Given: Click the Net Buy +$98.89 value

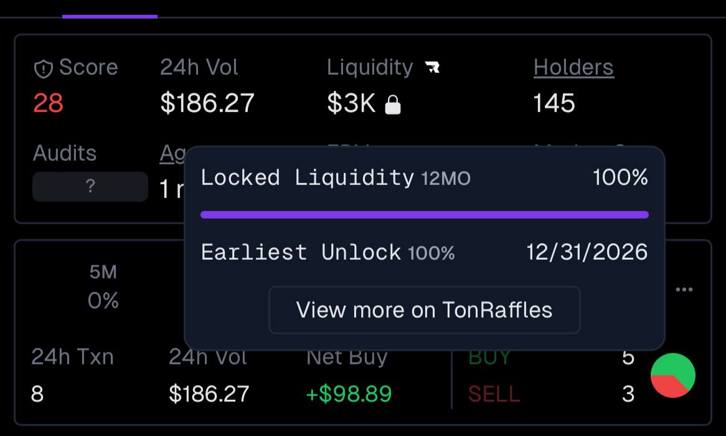Looking at the screenshot, I should (349, 394).
